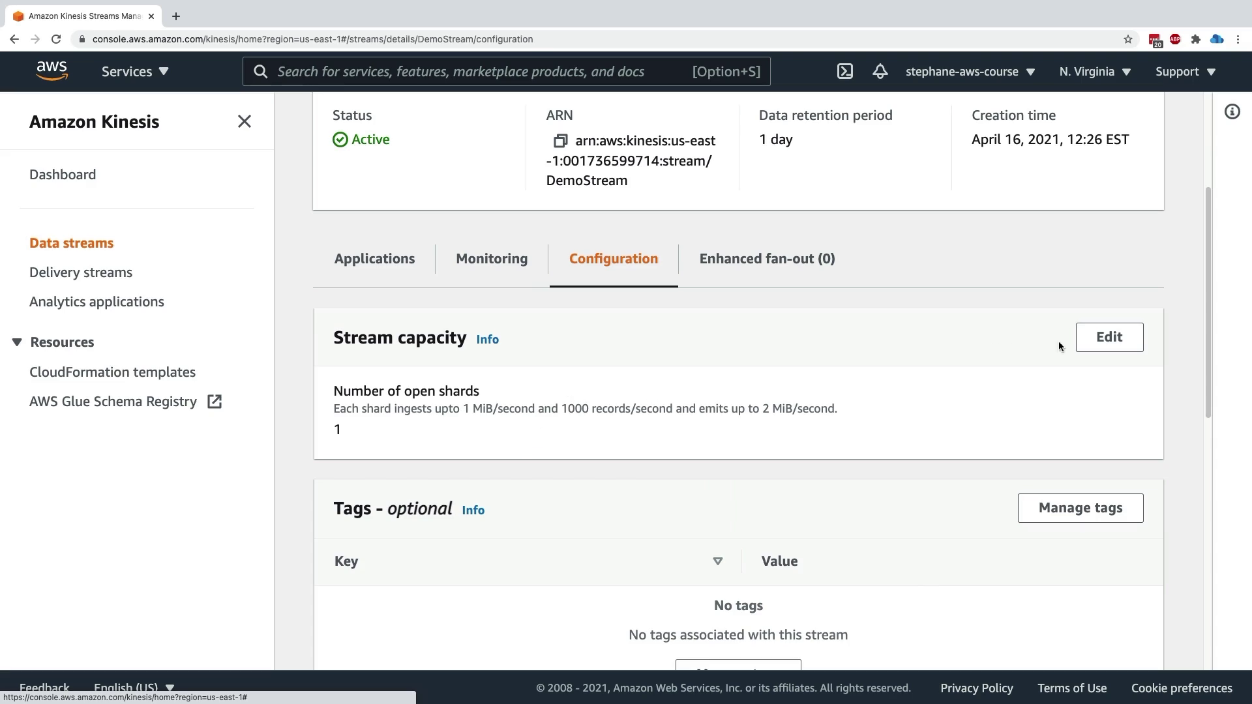Screen dimensions: 1252x704
Task: Collapse the Resources section in sidebar
Action: (17, 342)
